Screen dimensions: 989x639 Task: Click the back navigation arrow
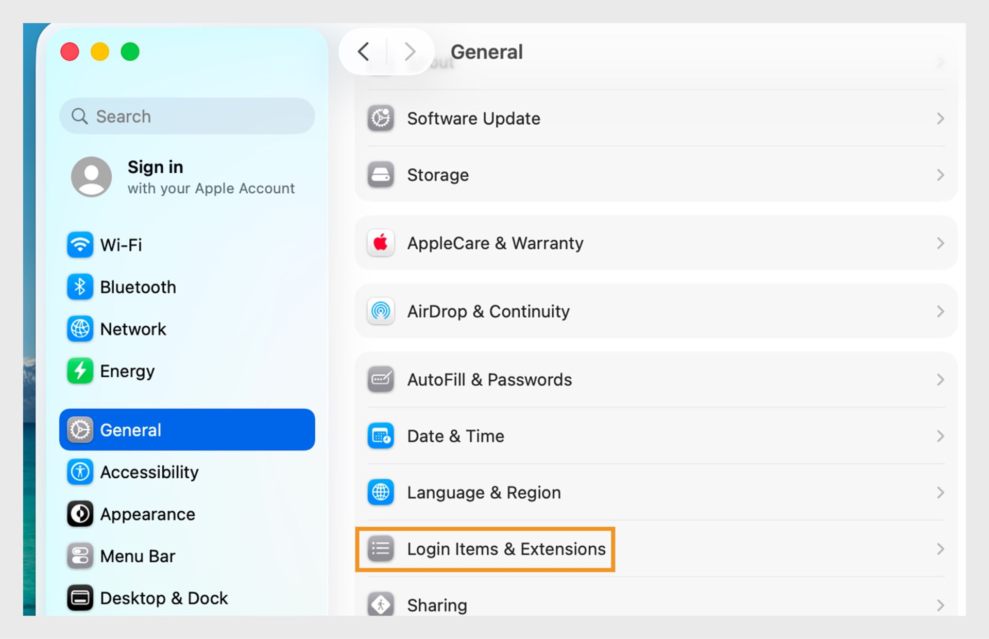[x=364, y=52]
